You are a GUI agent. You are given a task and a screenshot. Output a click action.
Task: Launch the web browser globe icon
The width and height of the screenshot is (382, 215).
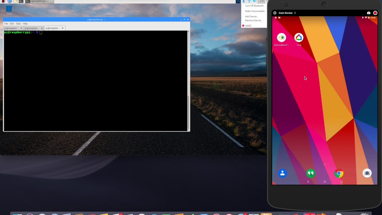(x=10, y=1)
